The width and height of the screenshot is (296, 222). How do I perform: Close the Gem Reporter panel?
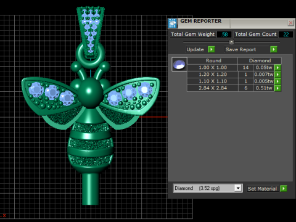click(290, 23)
